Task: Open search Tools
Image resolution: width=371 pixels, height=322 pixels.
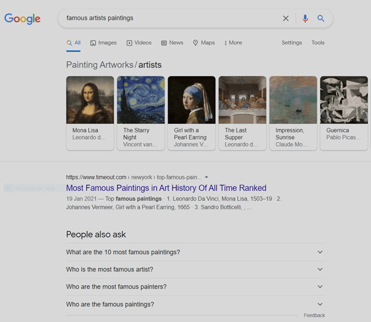Action: (317, 43)
